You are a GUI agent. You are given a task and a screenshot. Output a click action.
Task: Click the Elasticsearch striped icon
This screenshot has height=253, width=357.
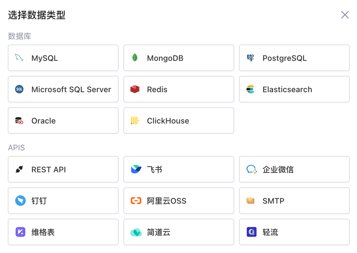click(250, 89)
